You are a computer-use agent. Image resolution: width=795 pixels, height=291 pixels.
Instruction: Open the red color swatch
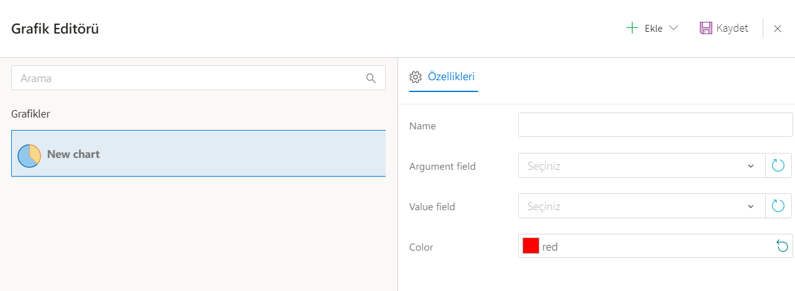point(531,246)
